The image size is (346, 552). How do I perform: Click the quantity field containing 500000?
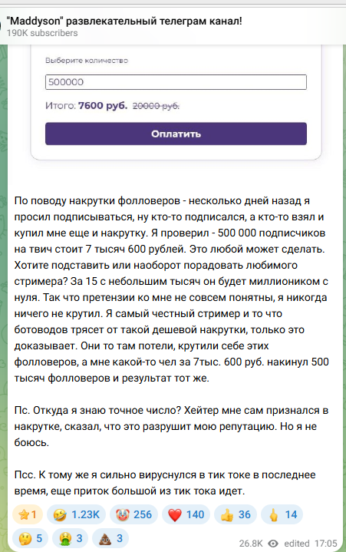coord(176,82)
